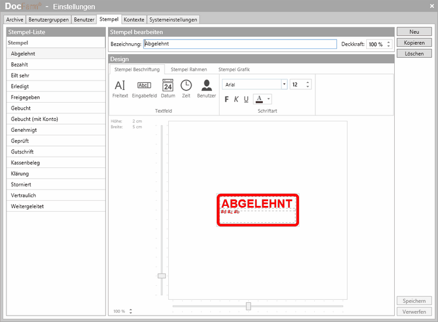Add the Benutzer user field
The height and width of the screenshot is (322, 438).
point(206,88)
